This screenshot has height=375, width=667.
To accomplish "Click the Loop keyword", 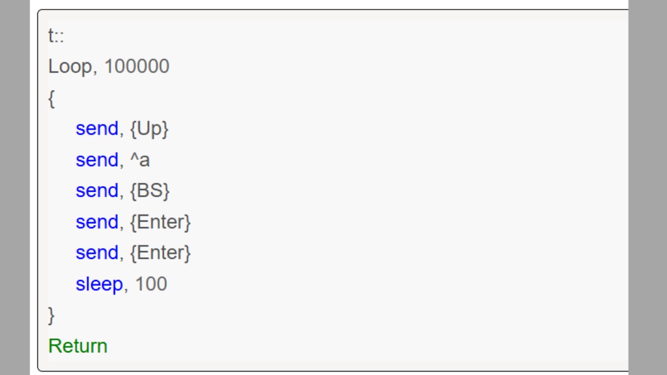I will point(69,67).
